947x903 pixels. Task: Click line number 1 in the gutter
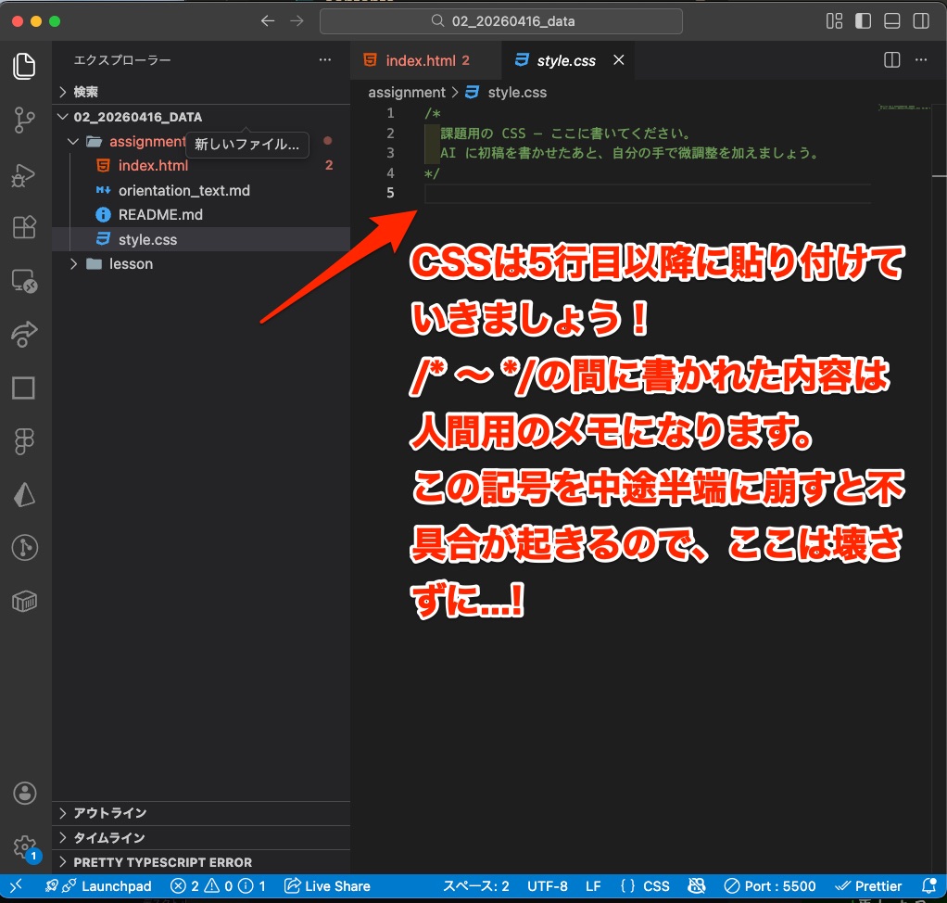[390, 113]
